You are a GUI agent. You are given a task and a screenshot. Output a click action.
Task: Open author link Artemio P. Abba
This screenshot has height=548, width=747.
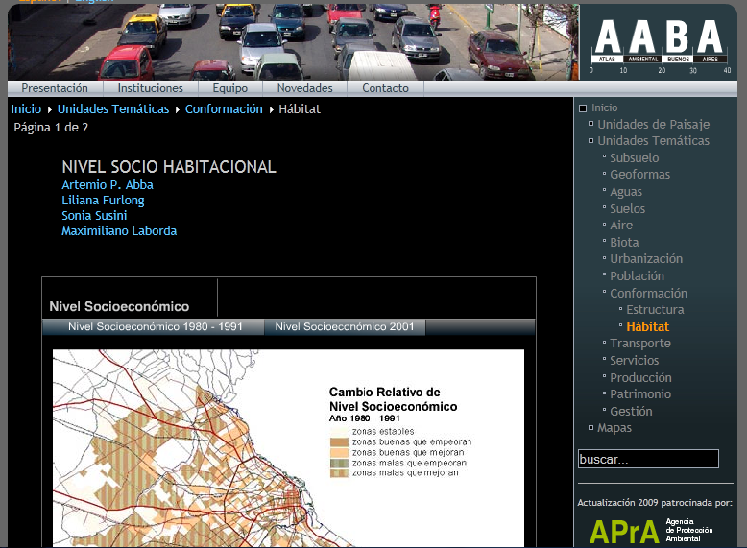click(x=108, y=184)
